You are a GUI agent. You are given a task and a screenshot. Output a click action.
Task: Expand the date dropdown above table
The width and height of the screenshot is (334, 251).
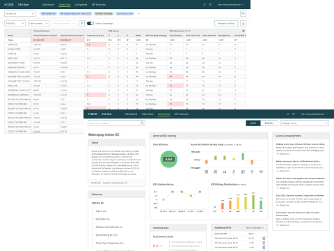pos(15,24)
